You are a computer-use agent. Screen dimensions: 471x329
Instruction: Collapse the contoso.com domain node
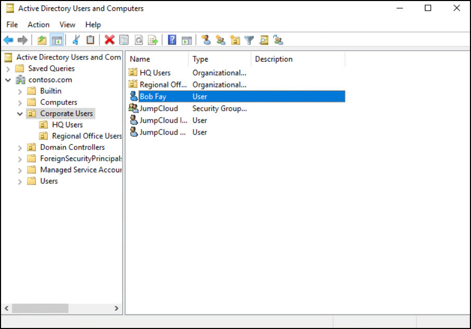[x=8, y=80]
